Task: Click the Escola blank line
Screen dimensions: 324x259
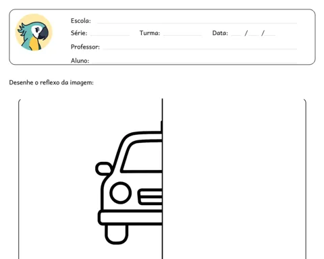Action: [x=197, y=23]
